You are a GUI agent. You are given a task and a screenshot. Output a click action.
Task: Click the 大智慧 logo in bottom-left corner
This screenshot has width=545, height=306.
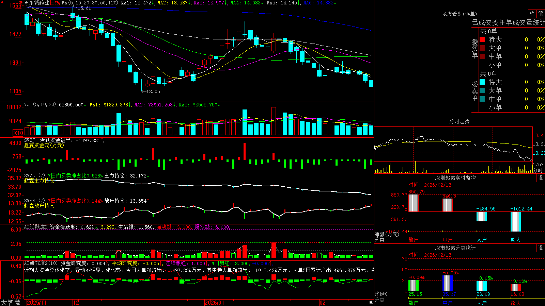(x=11, y=303)
